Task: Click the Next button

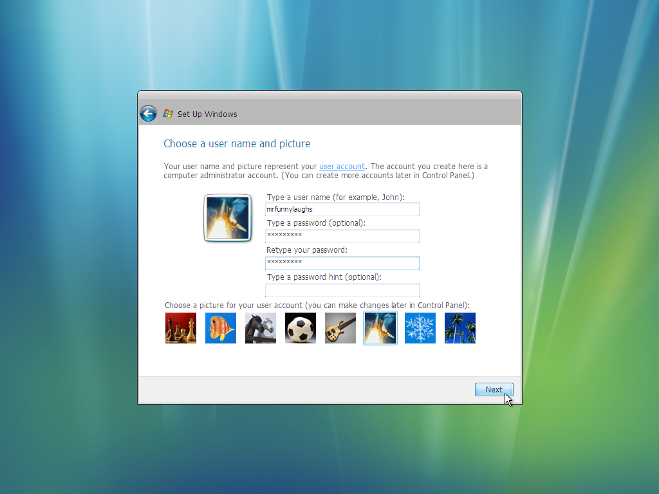Action: [x=494, y=389]
